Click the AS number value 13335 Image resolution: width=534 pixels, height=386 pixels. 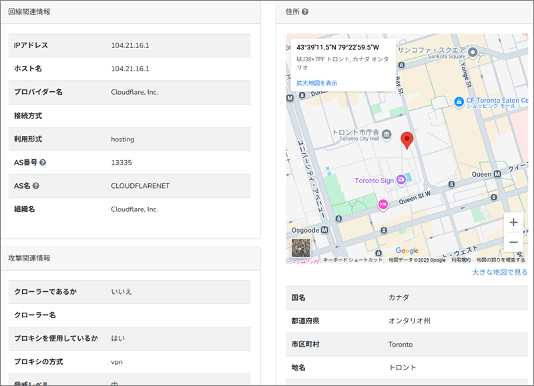(121, 163)
